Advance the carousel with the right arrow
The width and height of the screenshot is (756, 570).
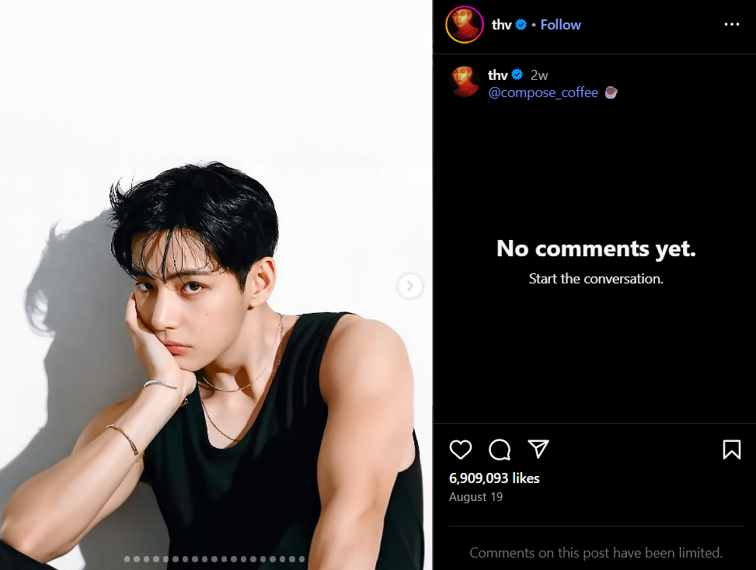(409, 286)
